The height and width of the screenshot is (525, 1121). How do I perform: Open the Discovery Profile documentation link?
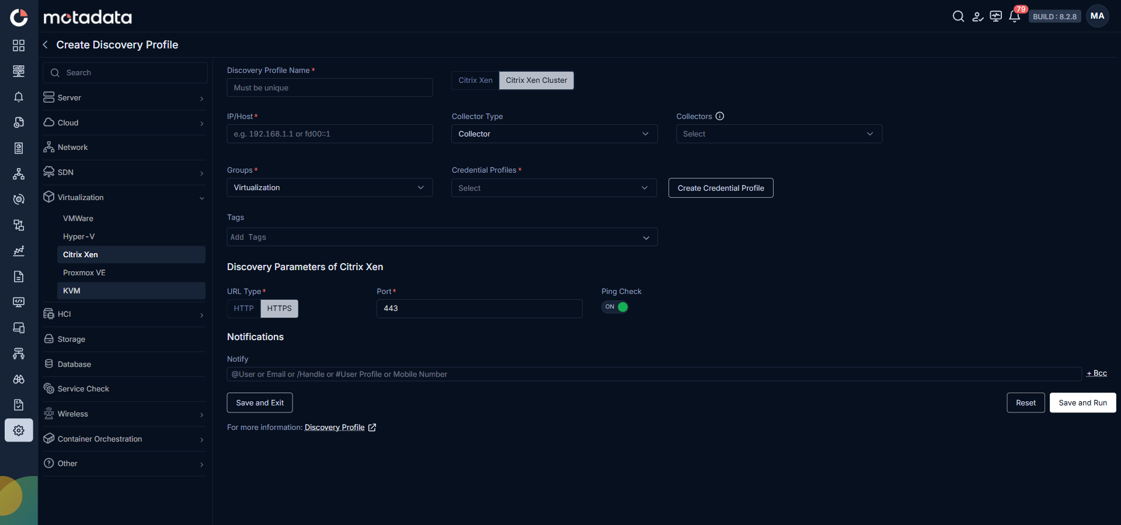335,428
